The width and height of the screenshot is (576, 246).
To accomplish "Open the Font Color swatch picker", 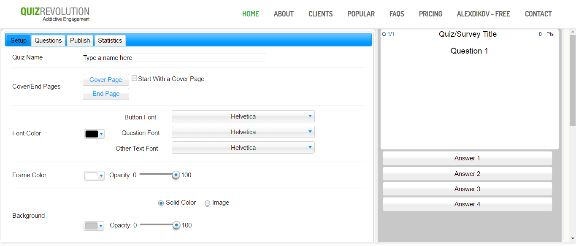I will (x=94, y=134).
